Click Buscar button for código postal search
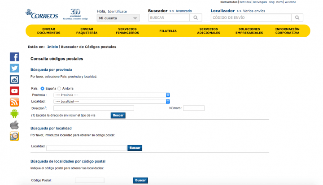The height and width of the screenshot is (185, 323). pyautogui.click(x=140, y=180)
